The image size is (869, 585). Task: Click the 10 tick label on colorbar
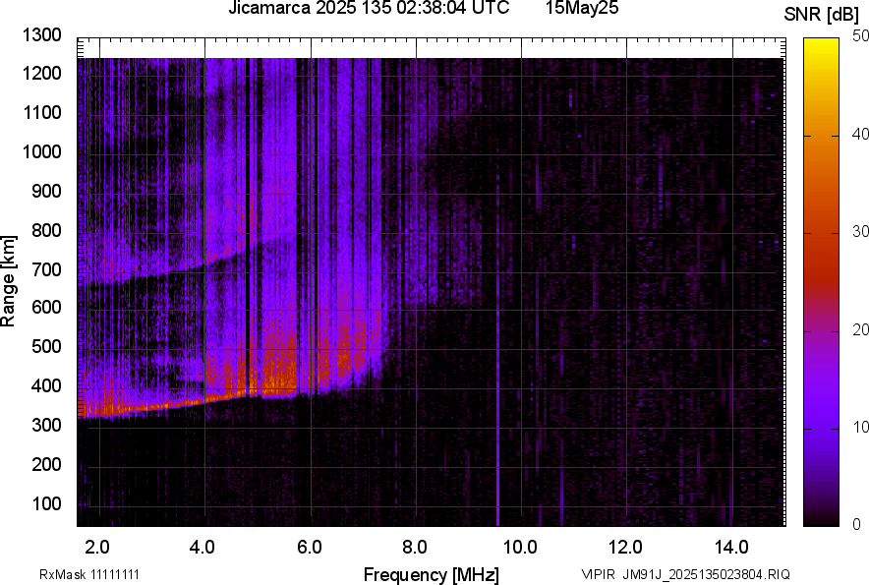point(860,428)
